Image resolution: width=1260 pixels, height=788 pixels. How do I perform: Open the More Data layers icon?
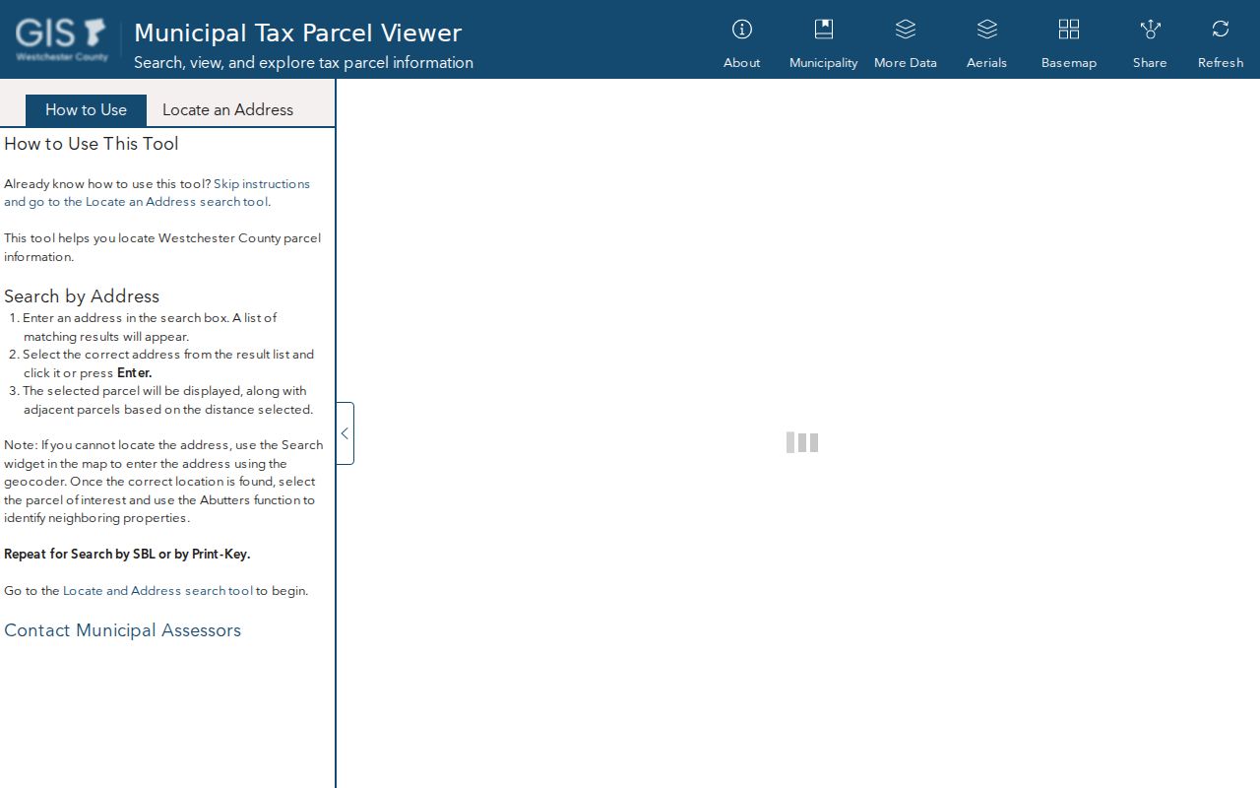coord(906,30)
